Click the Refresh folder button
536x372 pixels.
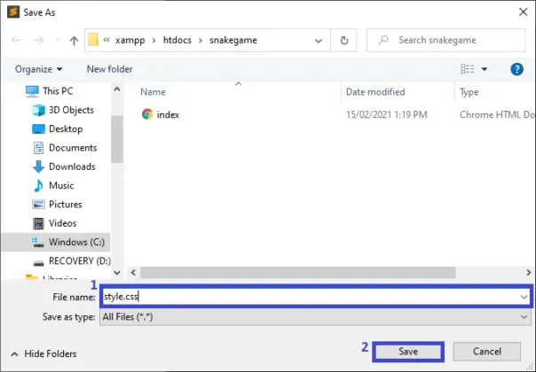coord(343,41)
